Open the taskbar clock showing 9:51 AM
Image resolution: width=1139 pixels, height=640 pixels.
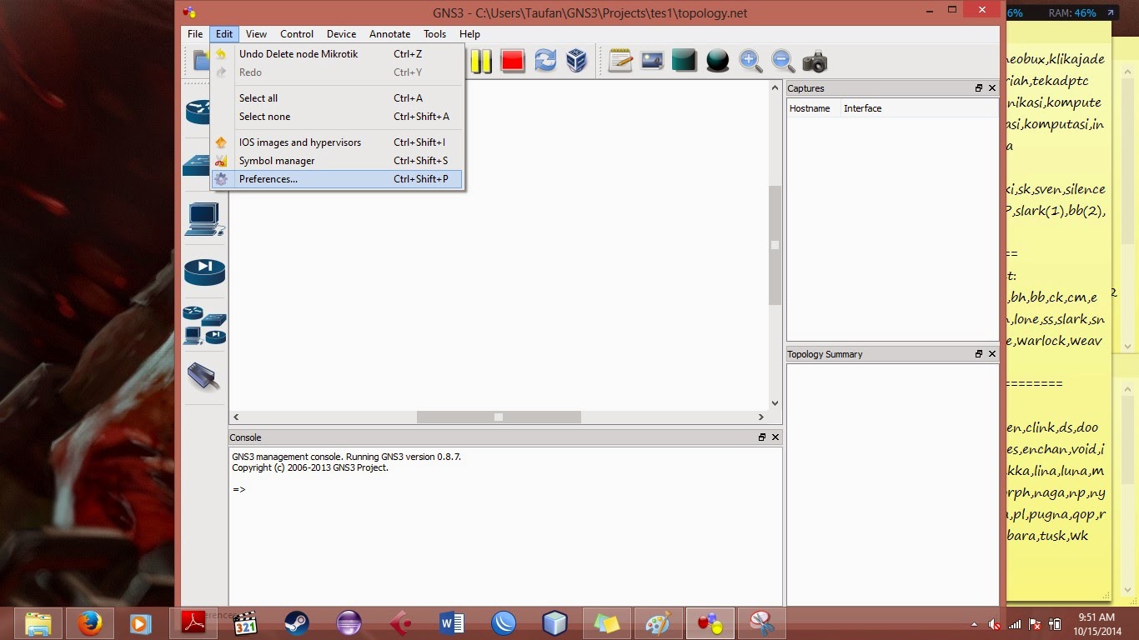point(1096,623)
